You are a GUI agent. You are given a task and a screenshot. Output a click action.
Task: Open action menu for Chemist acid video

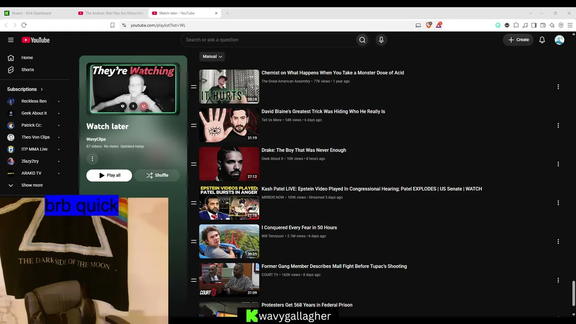[558, 87]
